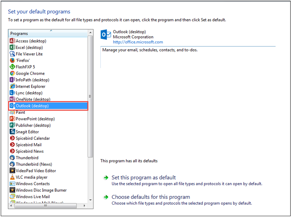
Task: Click the Spicebird Mail icon
Action: [12, 145]
